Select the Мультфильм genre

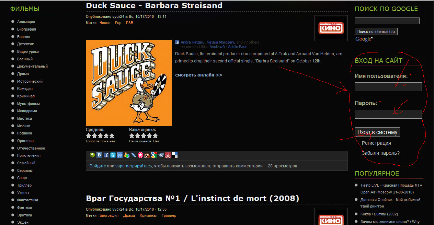coord(28,104)
